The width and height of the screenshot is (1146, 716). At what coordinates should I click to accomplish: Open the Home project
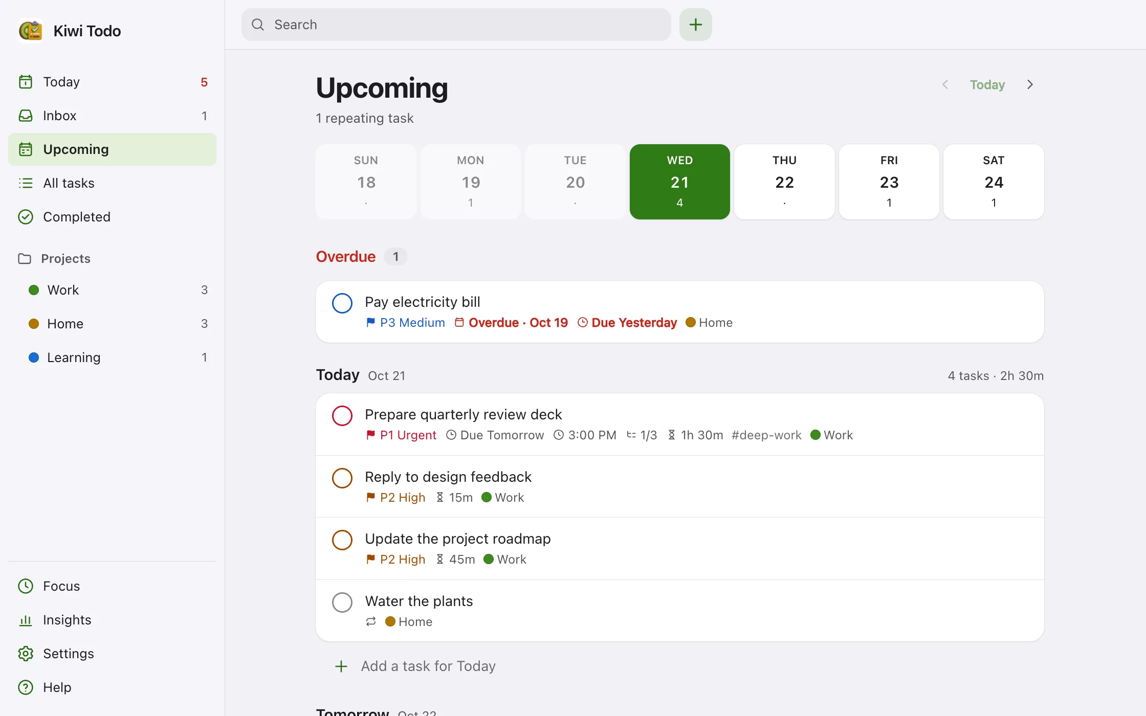click(x=112, y=324)
